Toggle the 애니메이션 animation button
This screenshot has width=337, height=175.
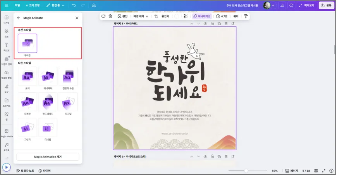coord(202,16)
